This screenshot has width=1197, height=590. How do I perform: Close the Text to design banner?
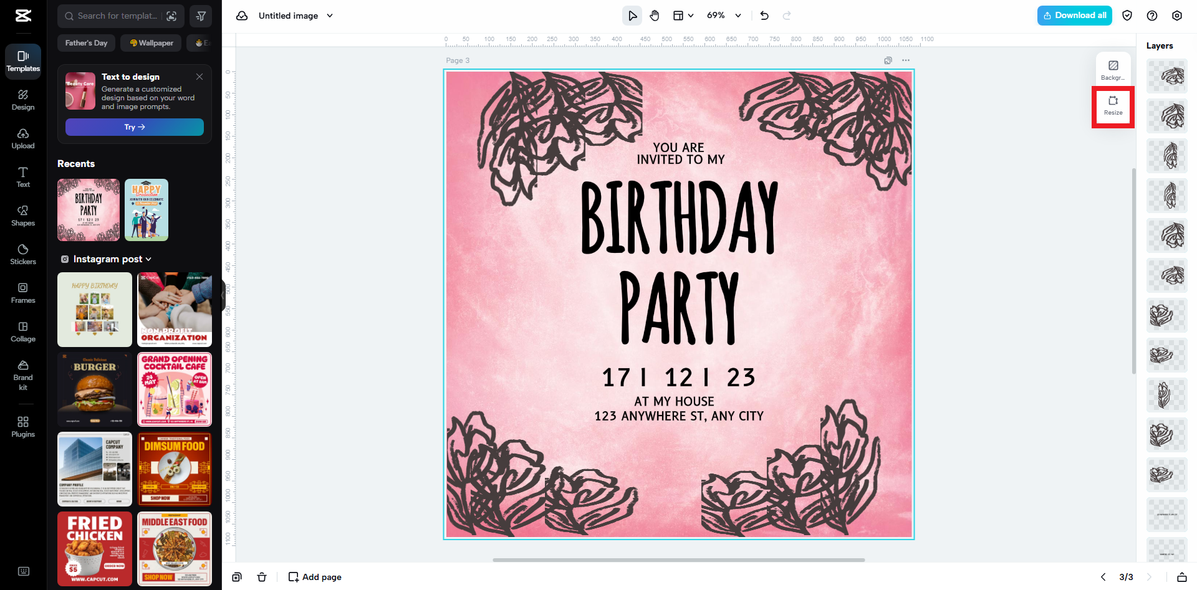(x=199, y=77)
